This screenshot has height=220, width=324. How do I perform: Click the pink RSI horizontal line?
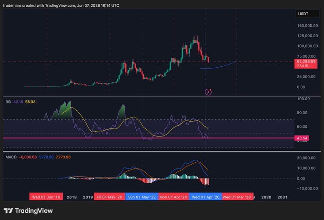(x=149, y=138)
